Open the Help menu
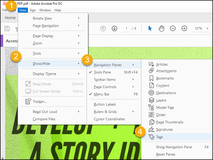The height and width of the screenshot is (160, 213). pyautogui.click(x=58, y=10)
